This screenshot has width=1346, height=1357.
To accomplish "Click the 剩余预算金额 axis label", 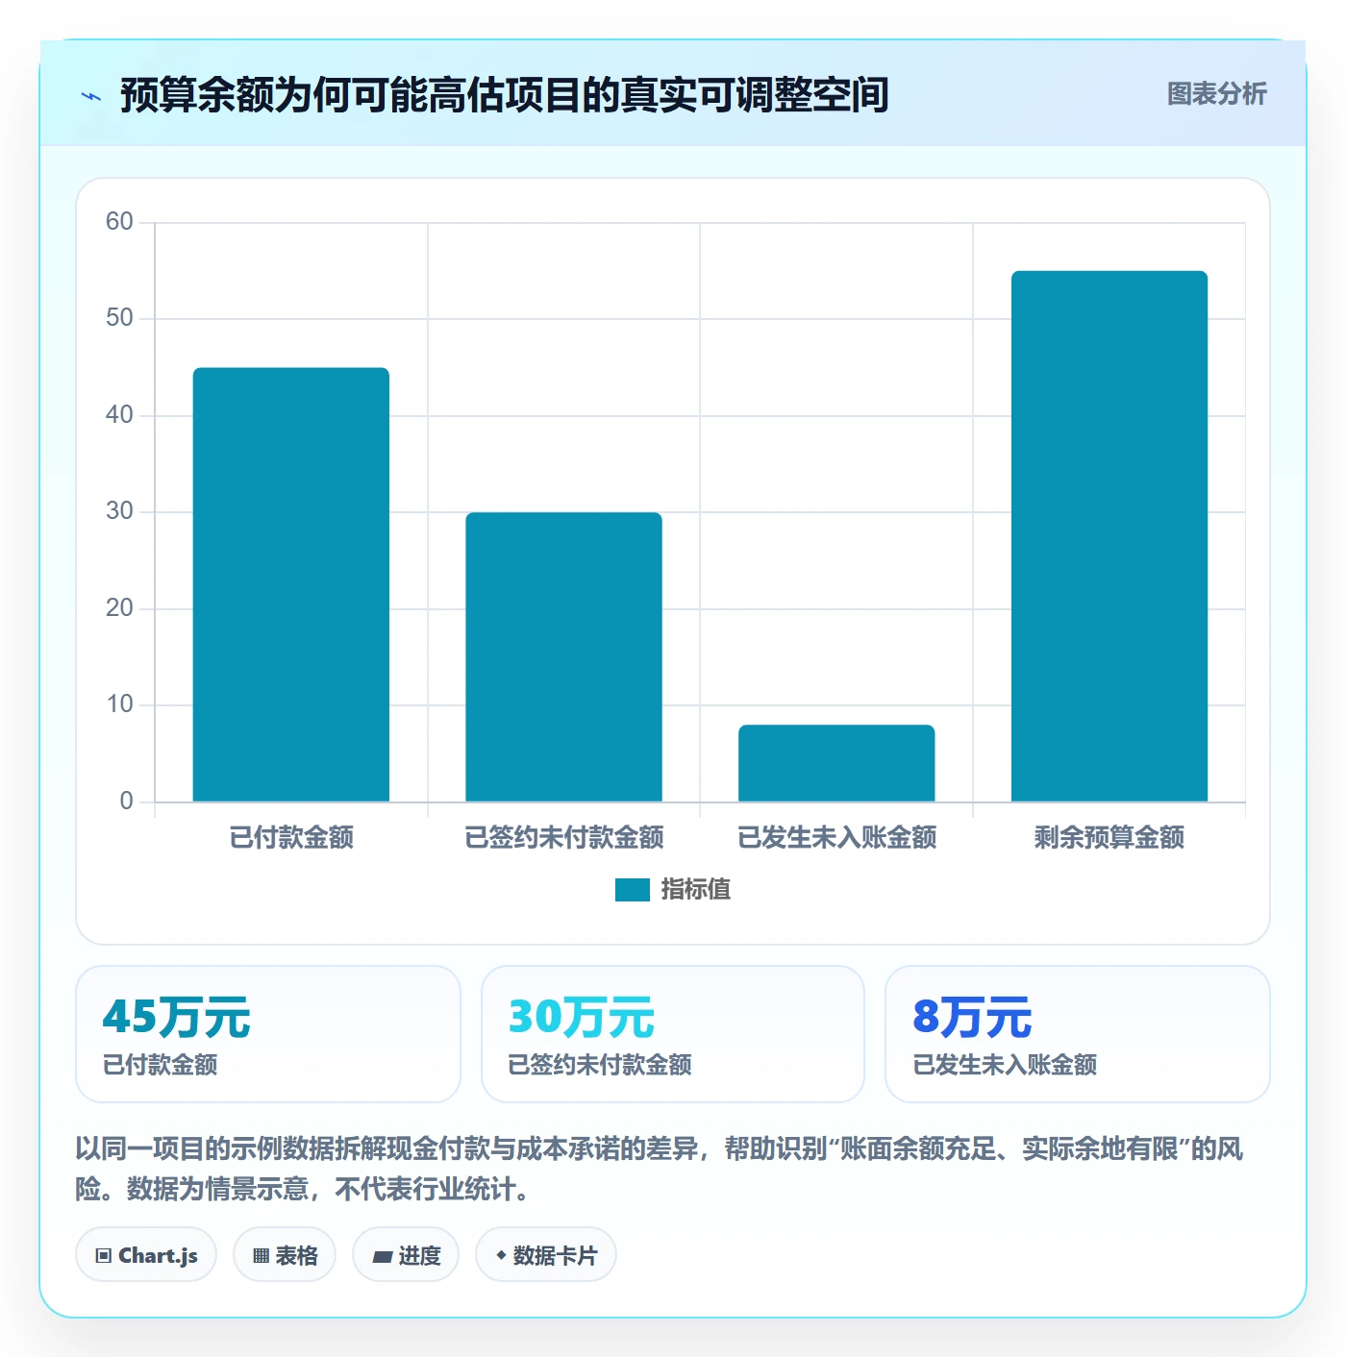I will click(x=1109, y=837).
